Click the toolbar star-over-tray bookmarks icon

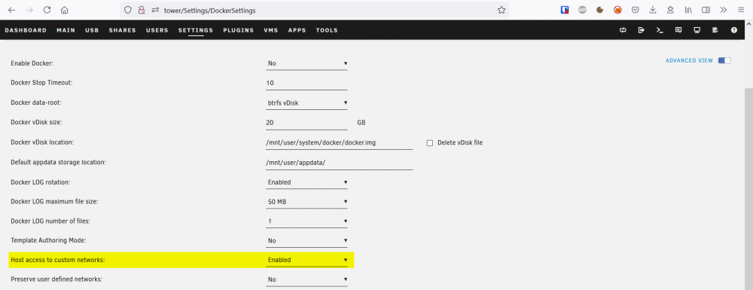[x=670, y=10]
